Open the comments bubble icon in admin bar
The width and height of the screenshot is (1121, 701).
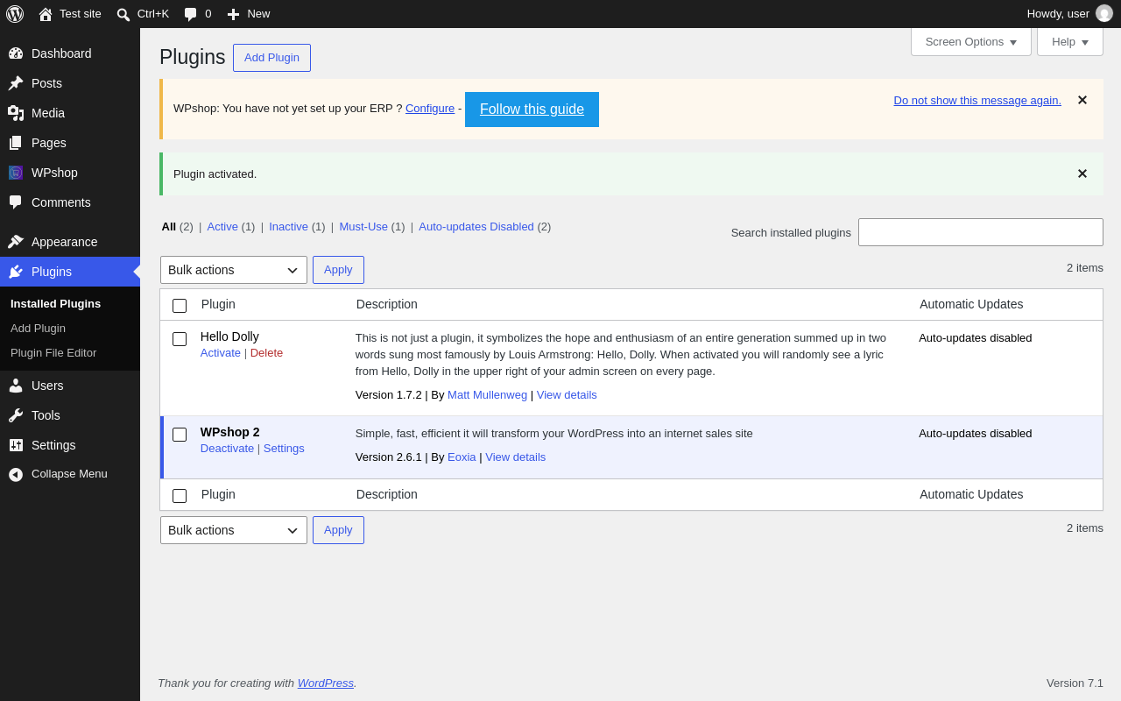point(190,14)
